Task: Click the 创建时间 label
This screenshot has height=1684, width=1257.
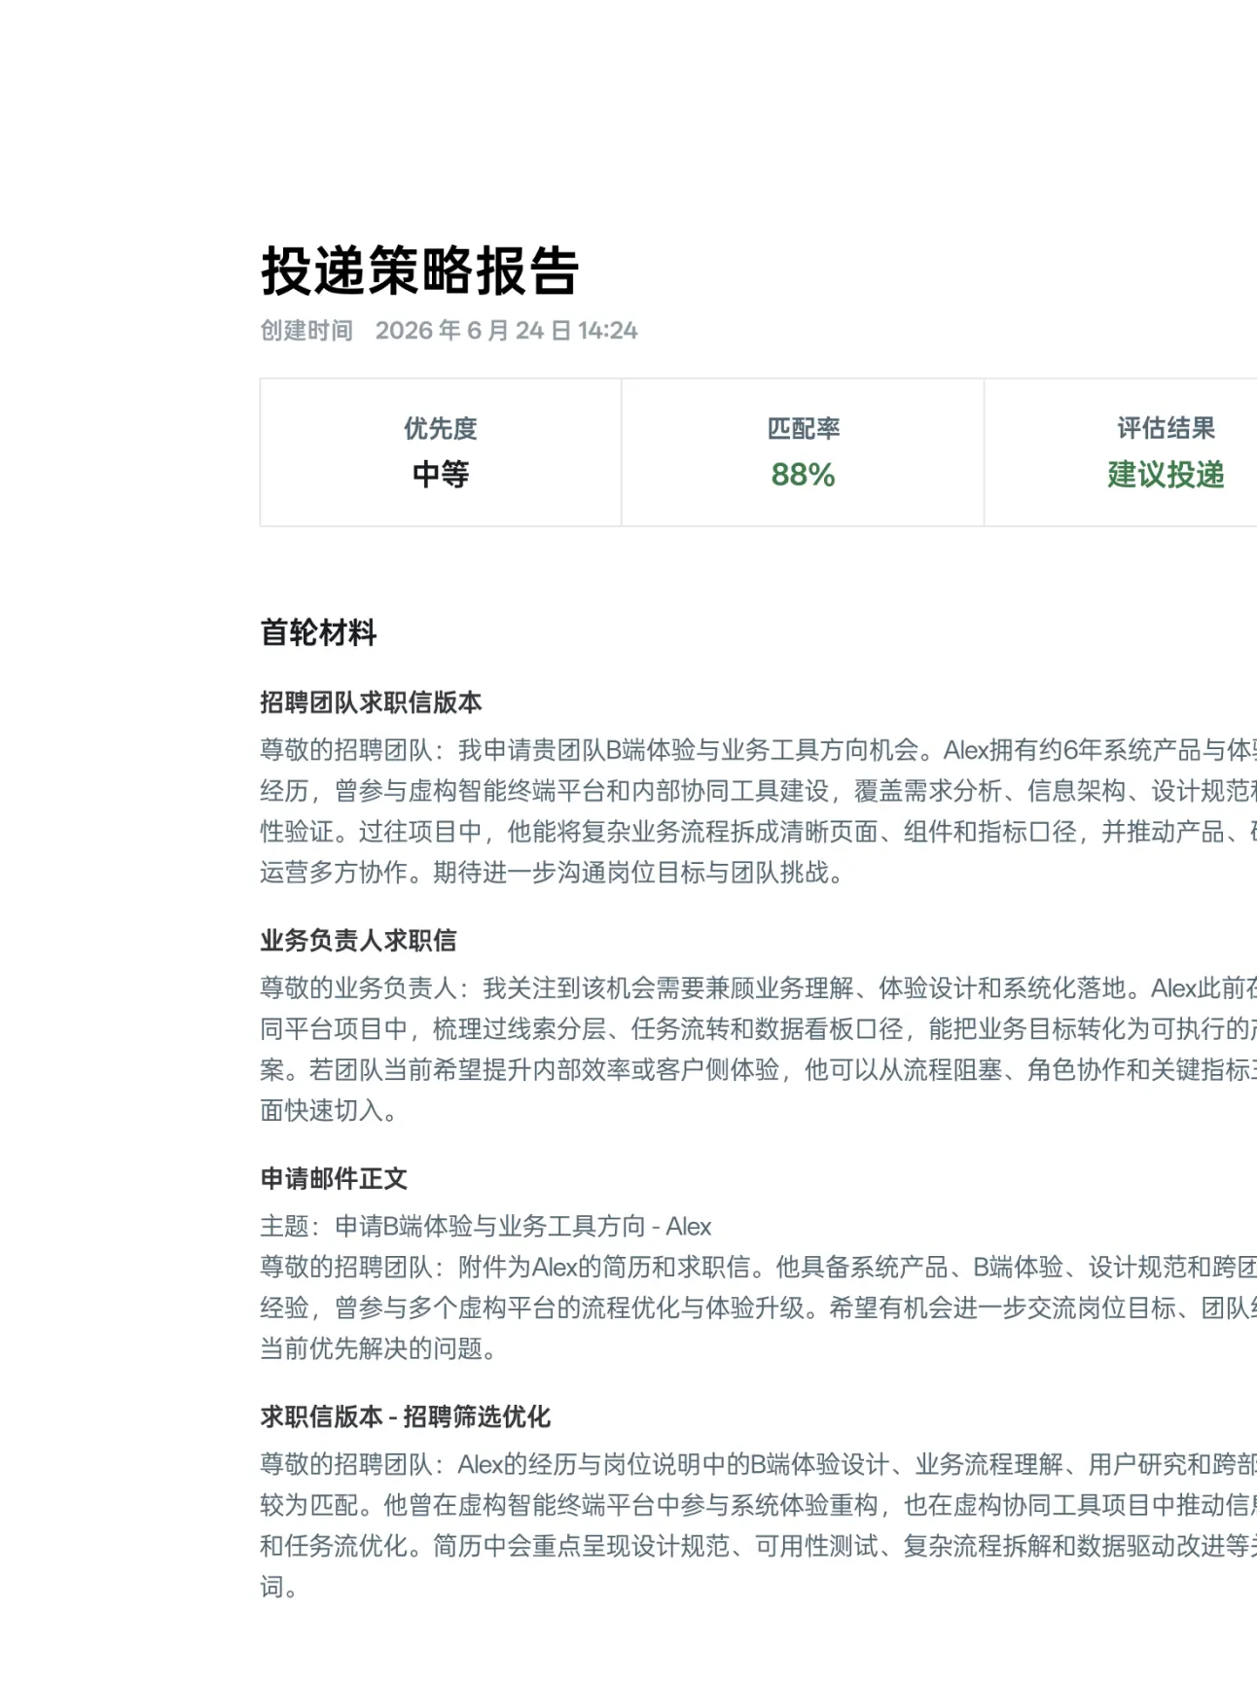Action: click(306, 331)
